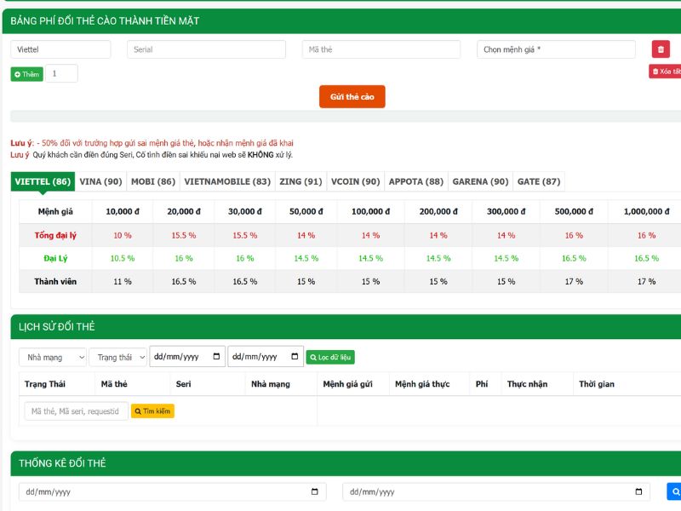The height and width of the screenshot is (511, 681).
Task: Click the second statistics dd/mm/yyyy date field
Action: pos(496,491)
